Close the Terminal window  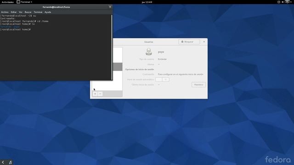point(110,7)
